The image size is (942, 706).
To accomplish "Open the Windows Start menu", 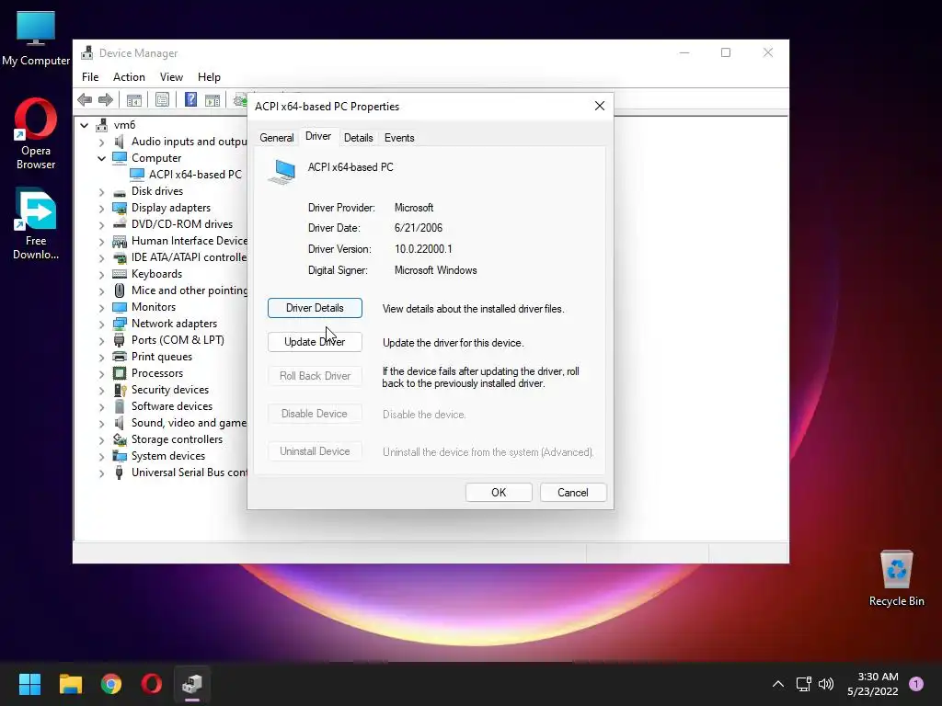I will [x=29, y=684].
